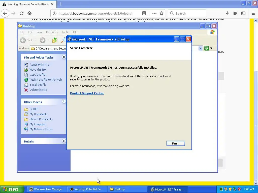Open a new Firefox tab
The width and height of the screenshot is (258, 193).
pos(61,4)
